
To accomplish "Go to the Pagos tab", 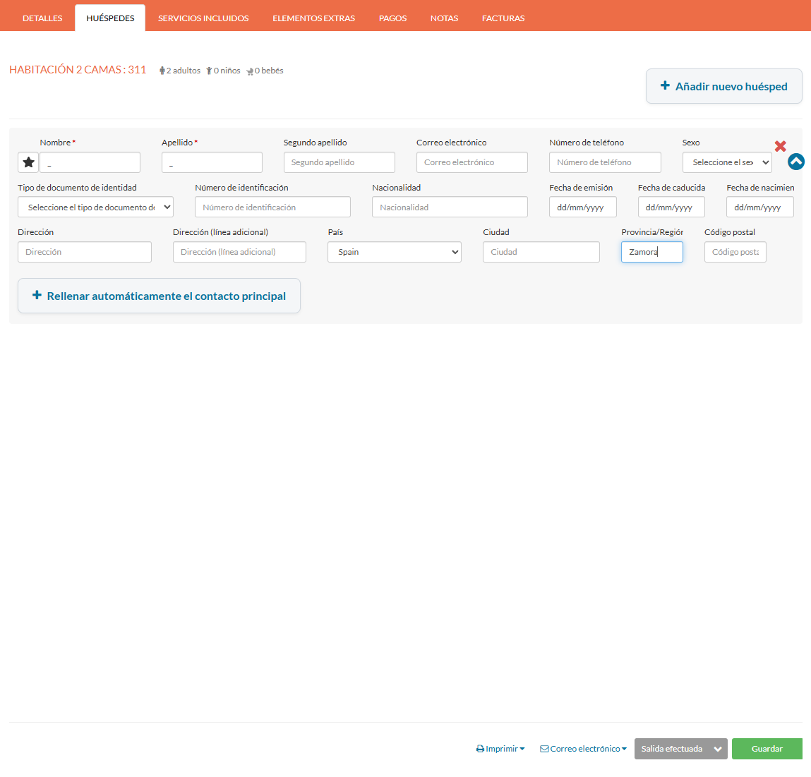I will point(392,18).
